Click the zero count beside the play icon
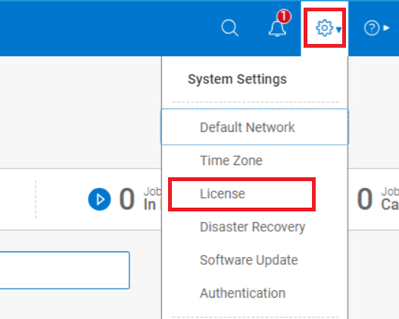Viewport: 399px width, 319px height. pyautogui.click(x=127, y=200)
